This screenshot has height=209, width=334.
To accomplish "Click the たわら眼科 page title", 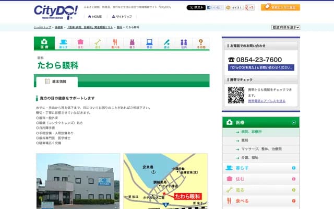I will (58, 65).
